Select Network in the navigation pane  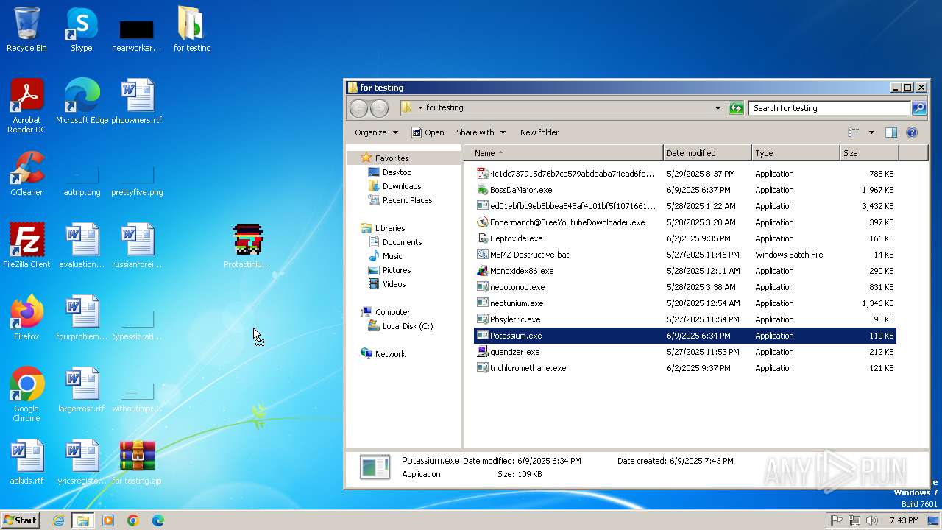(390, 354)
